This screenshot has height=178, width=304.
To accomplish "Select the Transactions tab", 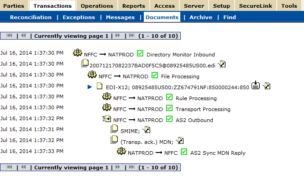I will coord(52,6).
